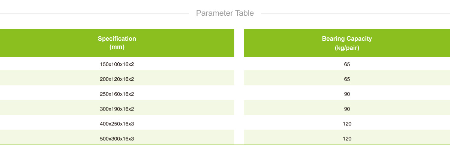Click the (mm) unit label
Image resolution: width=450 pixels, height=146 pixels.
(117, 47)
